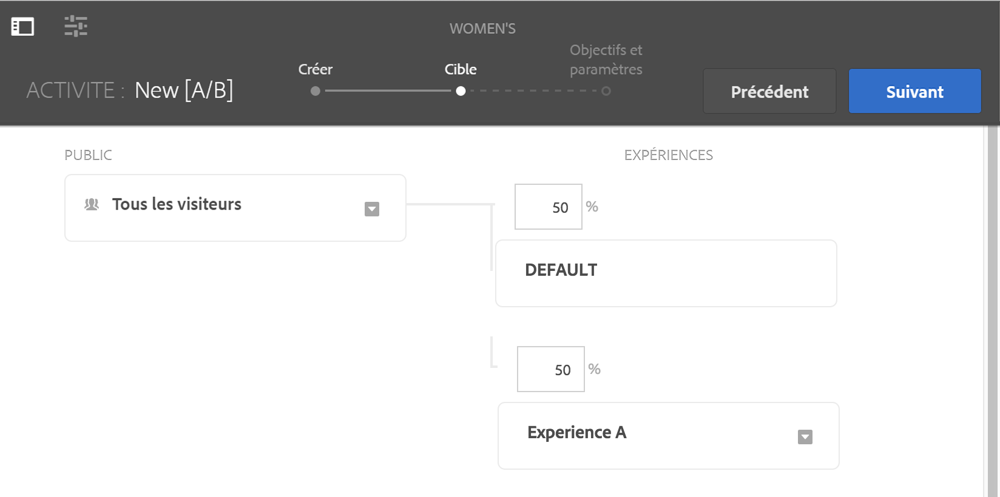The image size is (1000, 497).
Task: Edit the DEFAULT experience percentage field
Action: pos(549,207)
